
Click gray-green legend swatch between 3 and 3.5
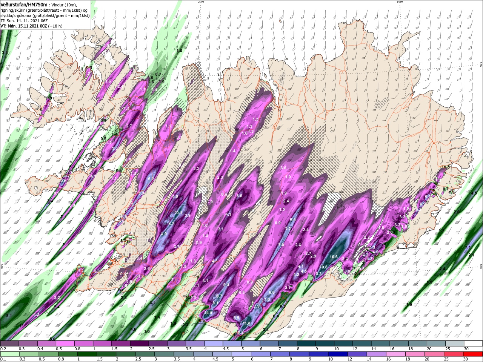tap(164, 354)
